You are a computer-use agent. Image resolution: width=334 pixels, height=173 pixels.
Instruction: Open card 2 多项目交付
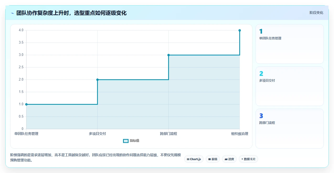coord(289,86)
